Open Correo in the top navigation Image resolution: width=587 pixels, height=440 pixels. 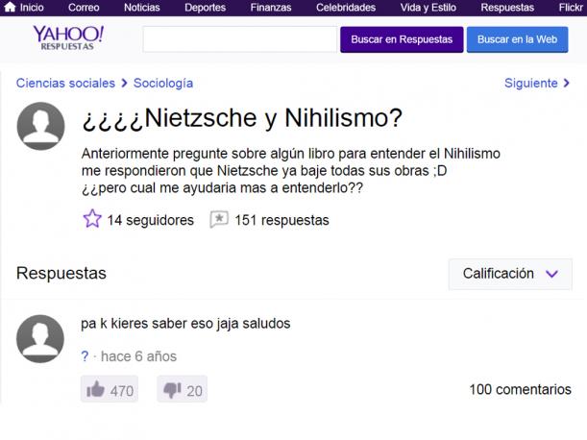pos(84,7)
